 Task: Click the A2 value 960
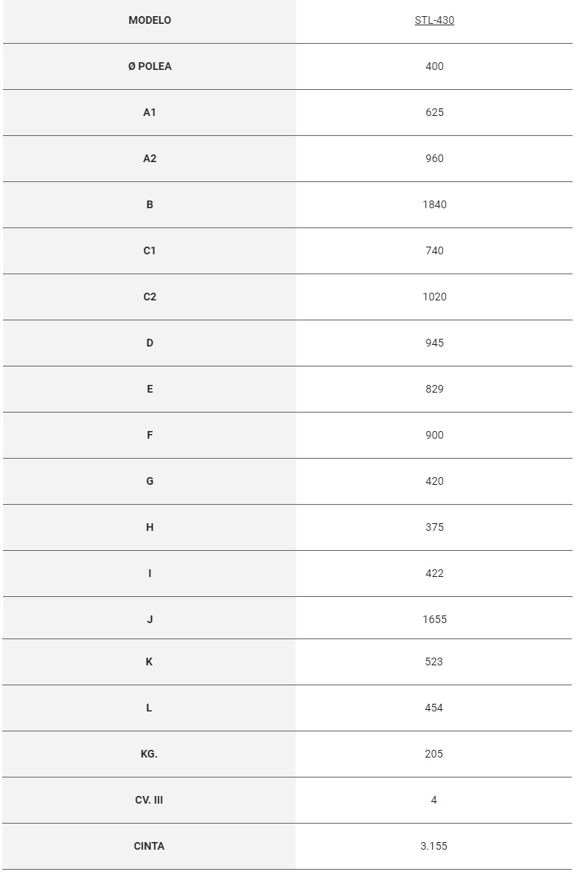[x=434, y=159]
